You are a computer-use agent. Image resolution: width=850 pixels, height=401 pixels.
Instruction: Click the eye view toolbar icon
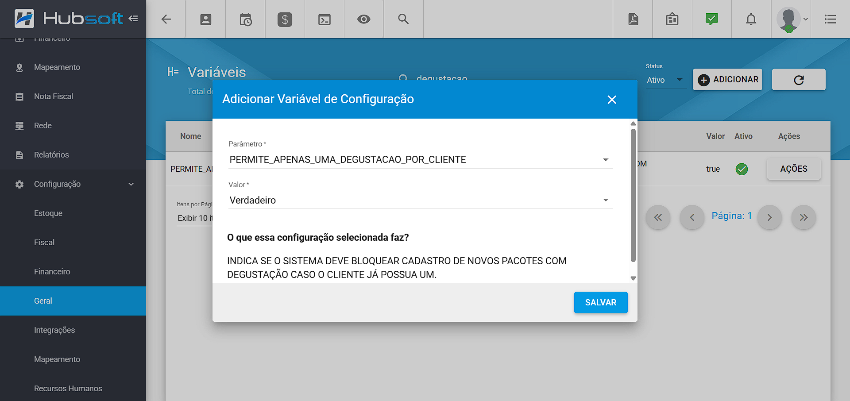coord(364,19)
